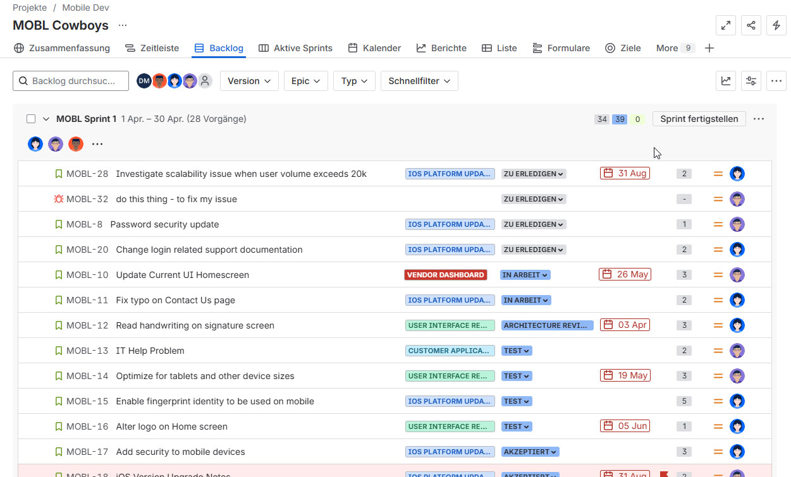
Task: Change status IN ARBEIT of MOBL-10
Action: coord(525,275)
